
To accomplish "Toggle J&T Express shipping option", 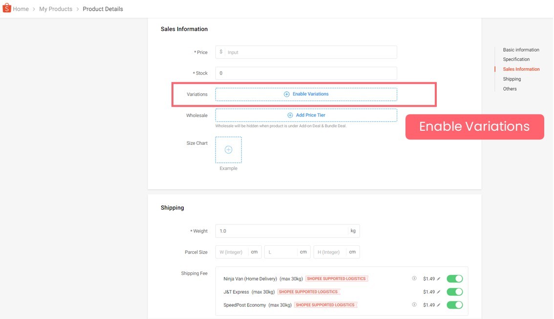I will [455, 292].
